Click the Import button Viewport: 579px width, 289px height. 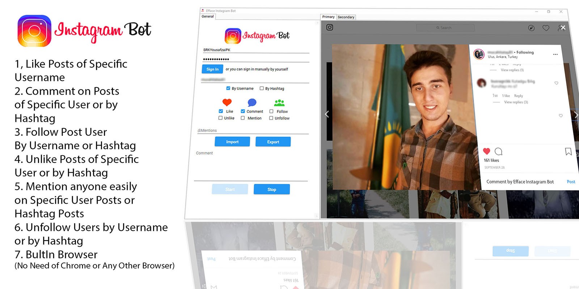tap(232, 142)
